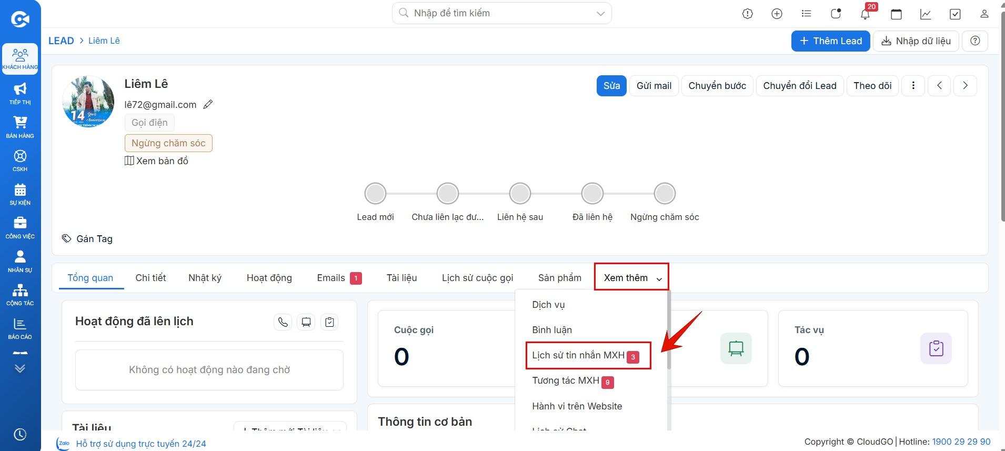This screenshot has height=451, width=1005.
Task: Click the Theo dõi button
Action: [872, 85]
